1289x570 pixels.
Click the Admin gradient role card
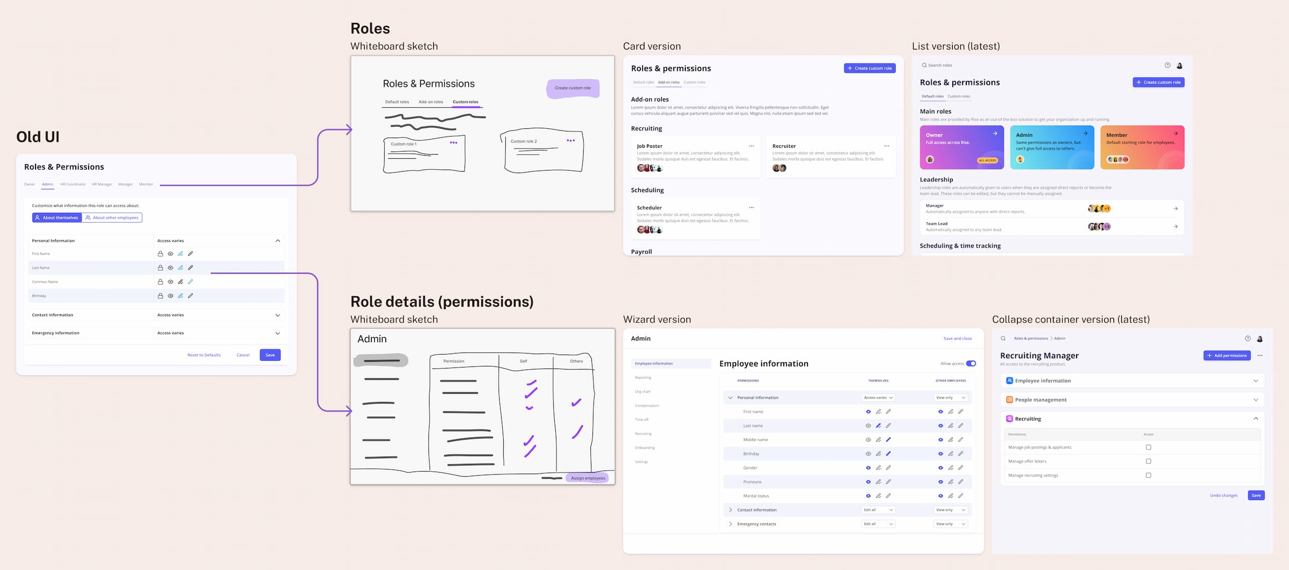[1051, 147]
